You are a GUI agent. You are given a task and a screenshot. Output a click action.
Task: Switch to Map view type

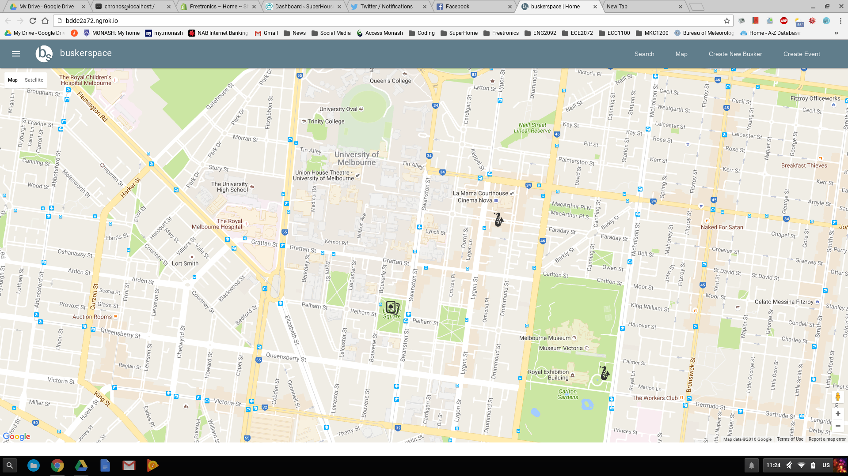pyautogui.click(x=13, y=80)
